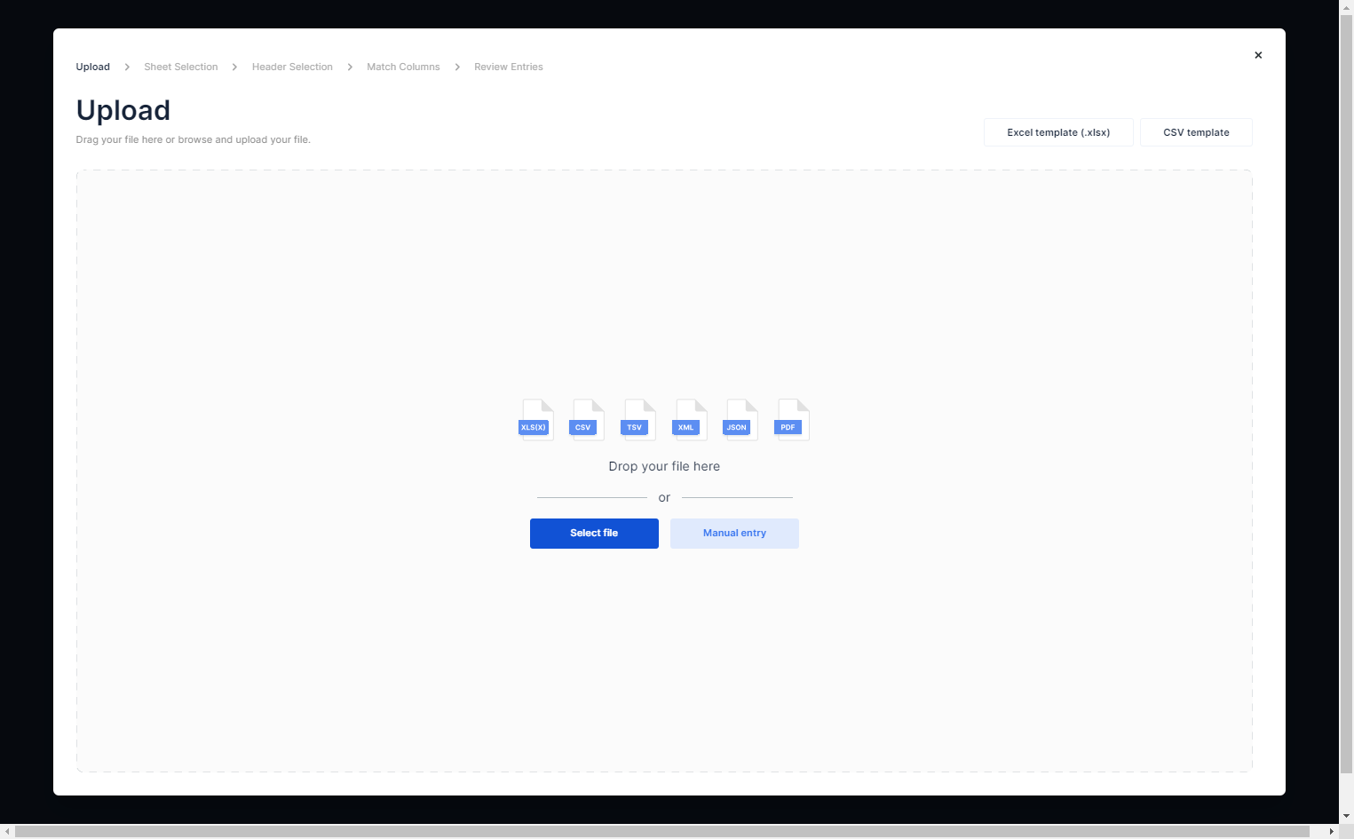Open the Header Selection step
1354x839 pixels.
pyautogui.click(x=292, y=67)
